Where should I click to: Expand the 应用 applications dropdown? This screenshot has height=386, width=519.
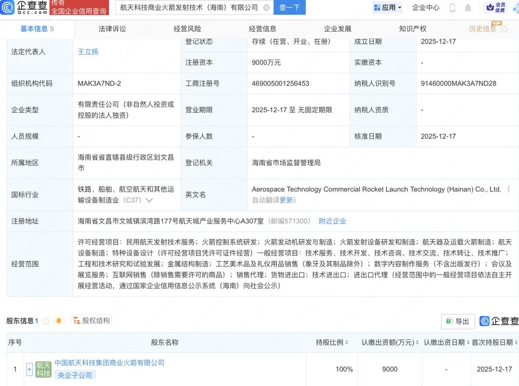(x=388, y=8)
